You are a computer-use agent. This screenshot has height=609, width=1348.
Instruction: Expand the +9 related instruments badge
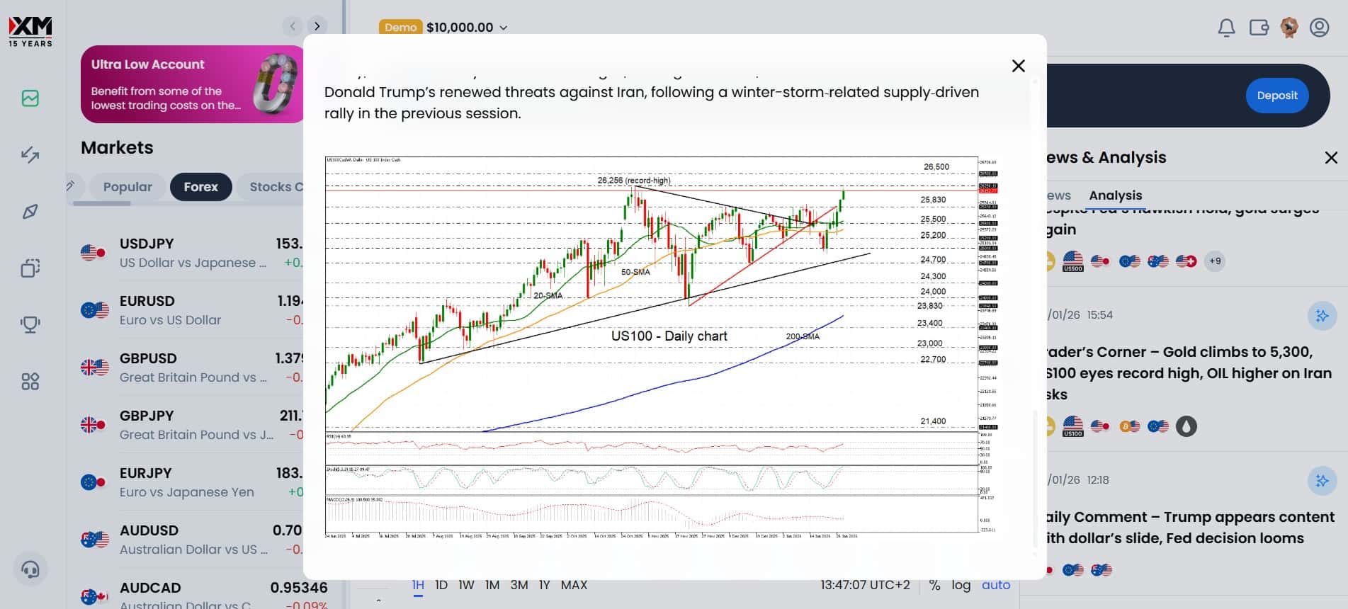click(1215, 261)
